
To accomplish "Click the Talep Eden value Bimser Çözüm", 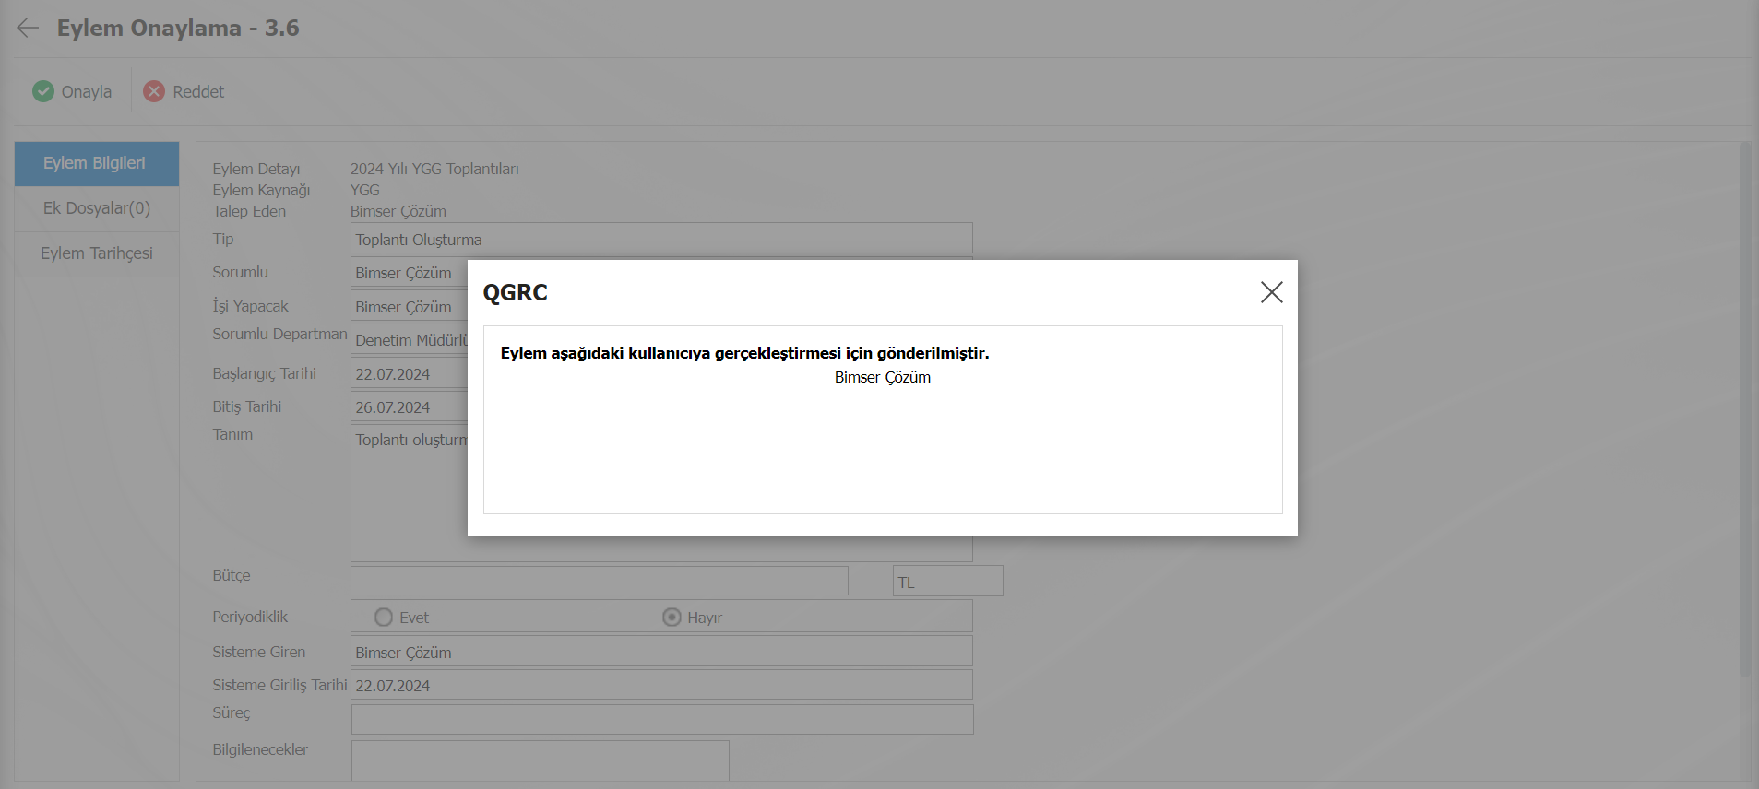I will (398, 211).
